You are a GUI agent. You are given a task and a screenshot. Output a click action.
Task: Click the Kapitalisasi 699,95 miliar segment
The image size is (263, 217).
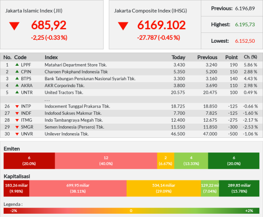pyautogui.click(x=78, y=188)
